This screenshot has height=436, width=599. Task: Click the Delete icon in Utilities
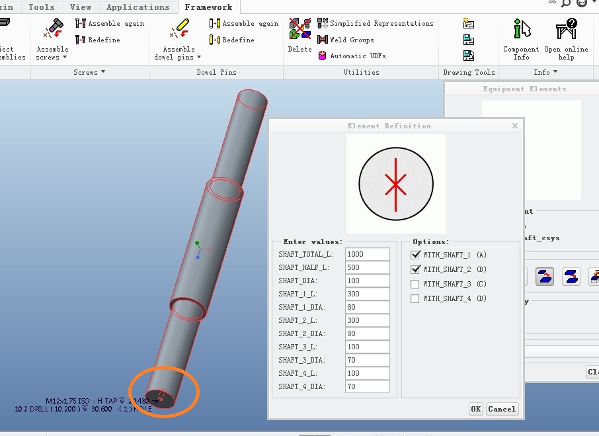click(x=300, y=28)
